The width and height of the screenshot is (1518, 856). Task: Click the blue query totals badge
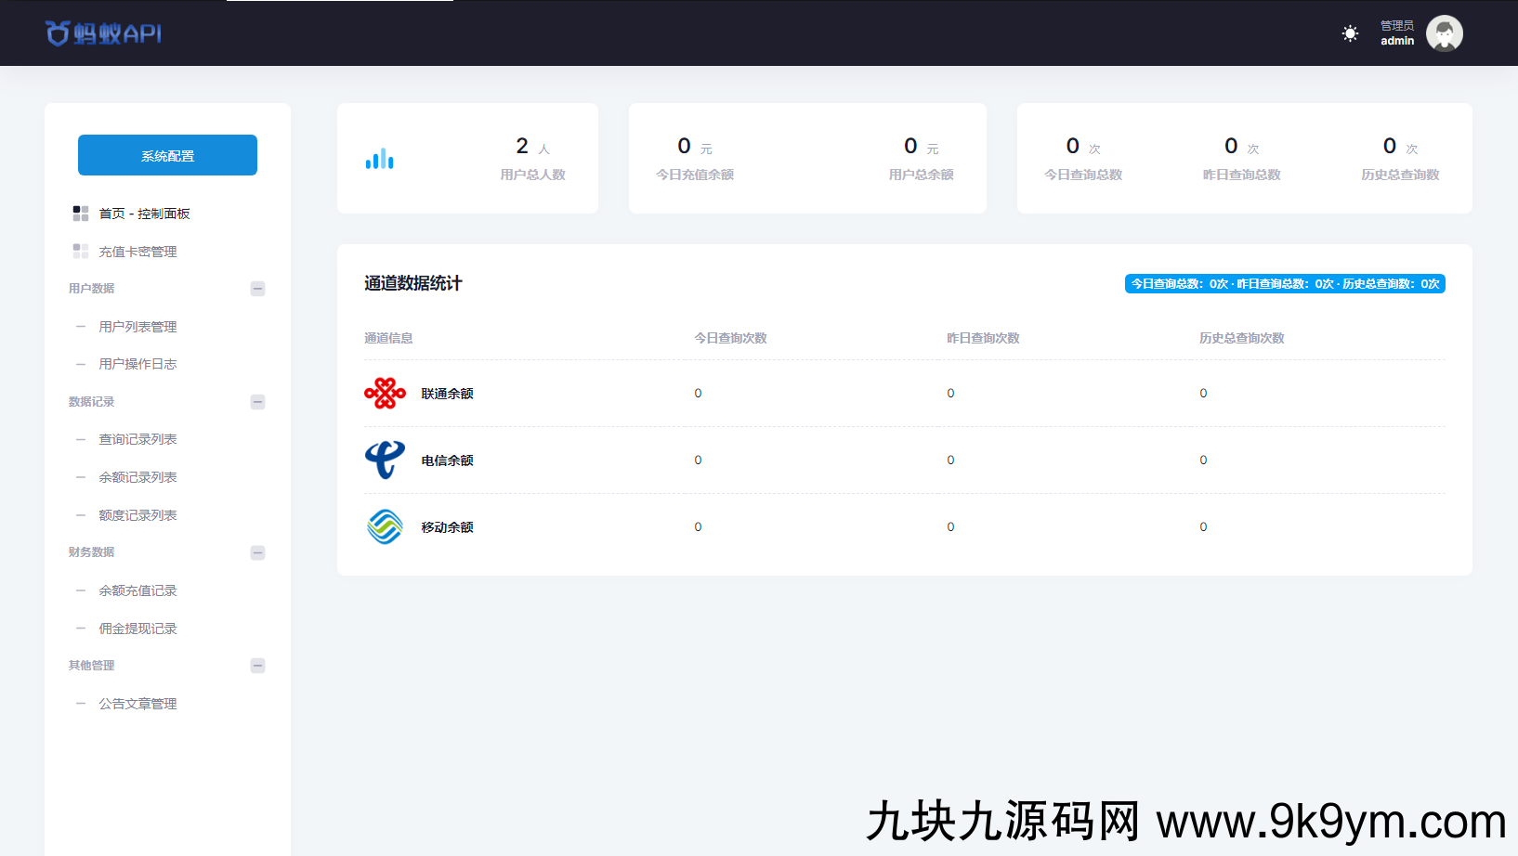tap(1284, 284)
